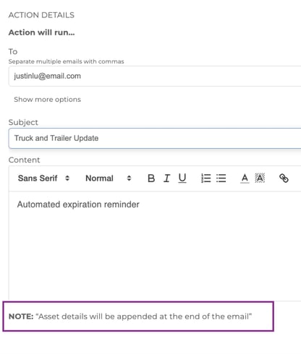Screen dimensions: 301x354
Task: Open the Normal text size dropdown
Action: click(x=109, y=178)
